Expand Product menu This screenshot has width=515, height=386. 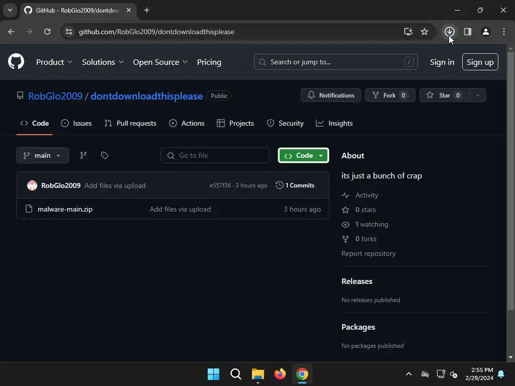coord(54,62)
